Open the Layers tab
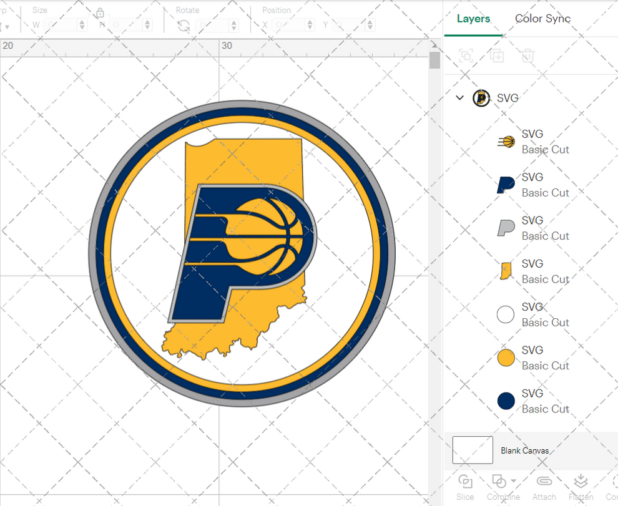618x506 pixels. coord(473,19)
